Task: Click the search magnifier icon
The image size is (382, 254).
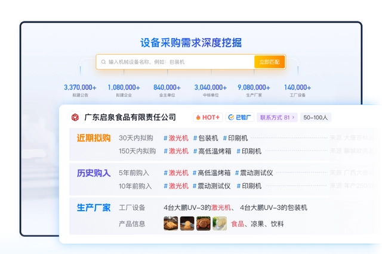Action: (x=103, y=62)
